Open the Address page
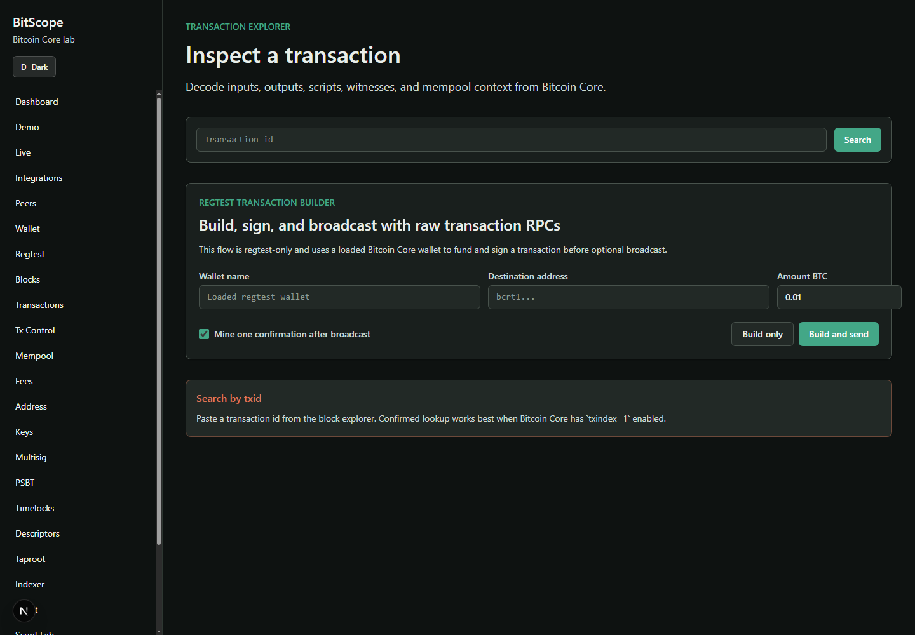This screenshot has width=915, height=635. point(31,406)
